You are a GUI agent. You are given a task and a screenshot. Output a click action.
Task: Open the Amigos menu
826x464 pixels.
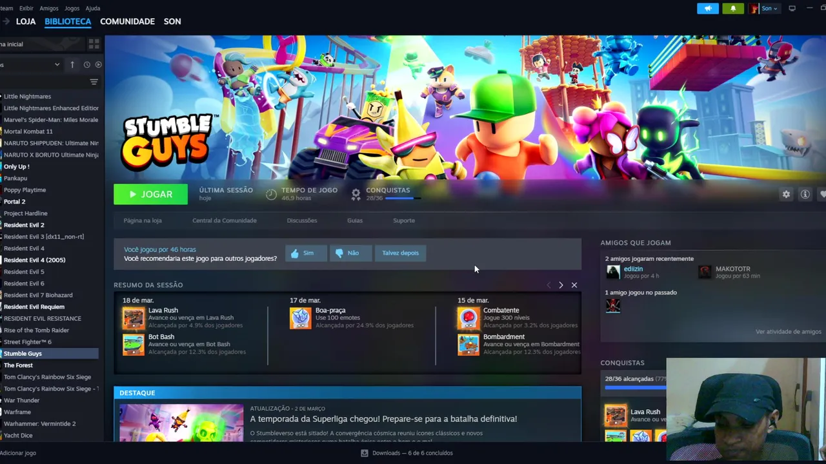[x=49, y=8]
